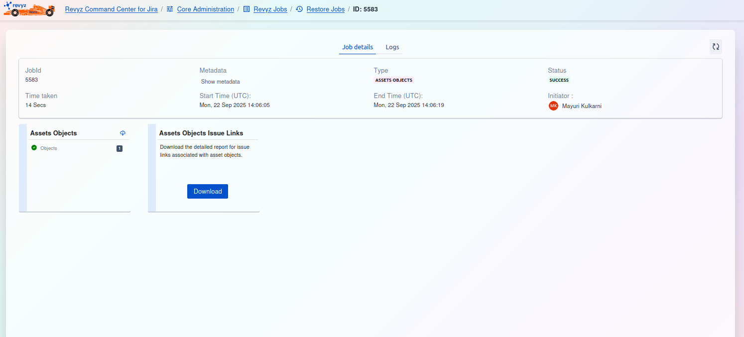The image size is (744, 337).
Task: Go to the Core Administration breadcrumb link
Action: point(205,9)
